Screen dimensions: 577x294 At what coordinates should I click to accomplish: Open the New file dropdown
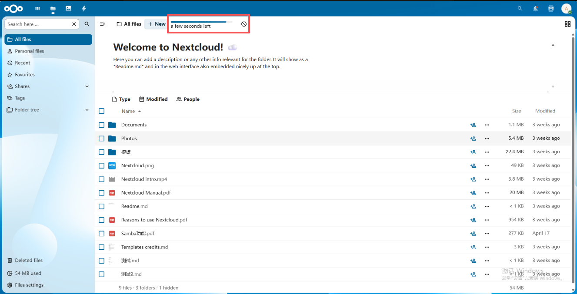tap(156, 24)
